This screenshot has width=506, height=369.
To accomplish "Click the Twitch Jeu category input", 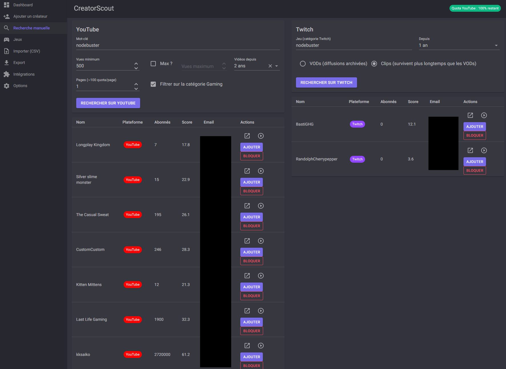I will pyautogui.click(x=354, y=45).
